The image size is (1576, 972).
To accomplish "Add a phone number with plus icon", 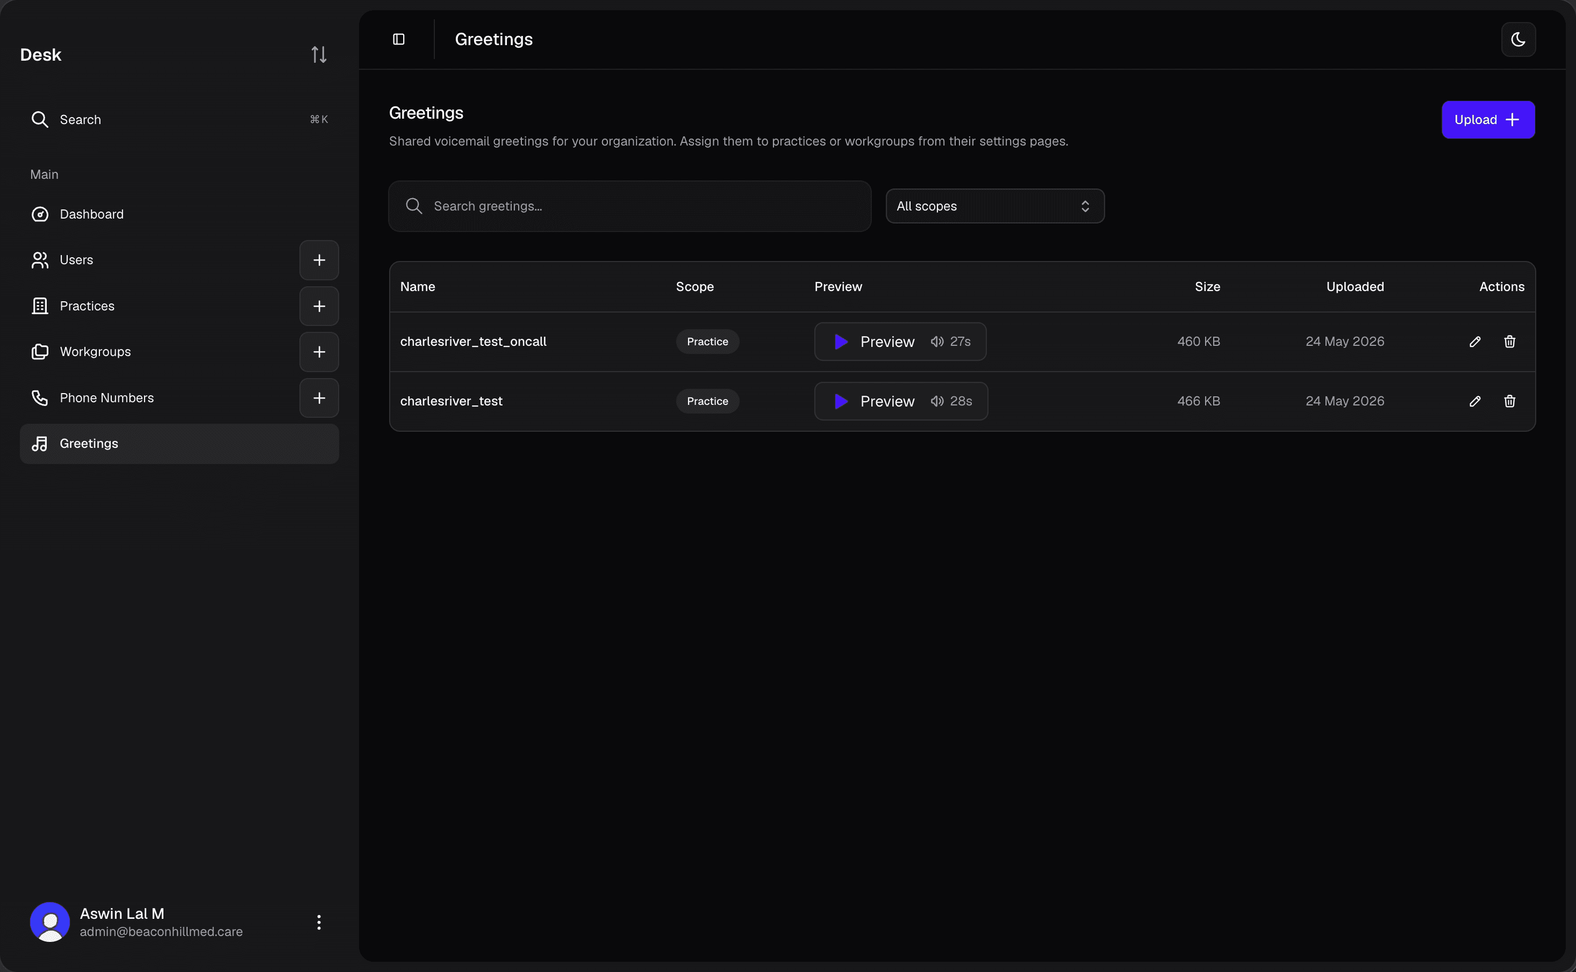I will click(319, 398).
